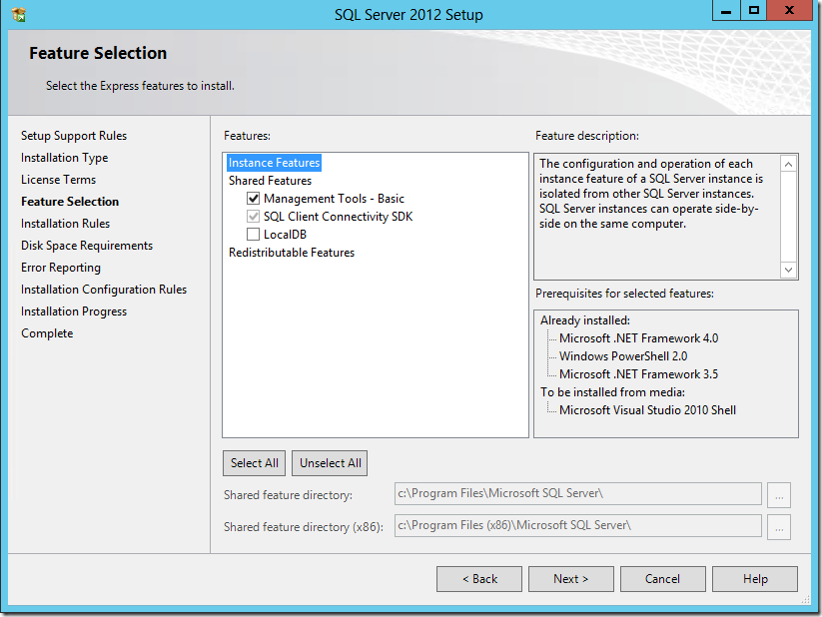The width and height of the screenshot is (822, 617).
Task: Click the To be installed from media heading
Action: tap(613, 392)
